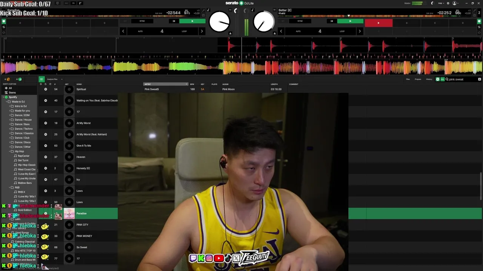Screen dimensions: 483x271
Task: Sort library by the BPM column
Action: [192, 84]
